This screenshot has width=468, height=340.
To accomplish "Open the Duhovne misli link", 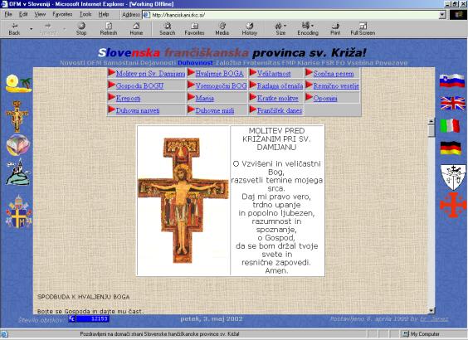I will pyautogui.click(x=215, y=110).
